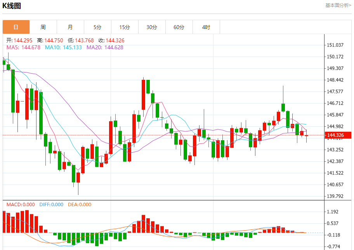This screenshot has height=250, width=354.
Task: Click the red current price tag 144.326
Action: (338, 135)
